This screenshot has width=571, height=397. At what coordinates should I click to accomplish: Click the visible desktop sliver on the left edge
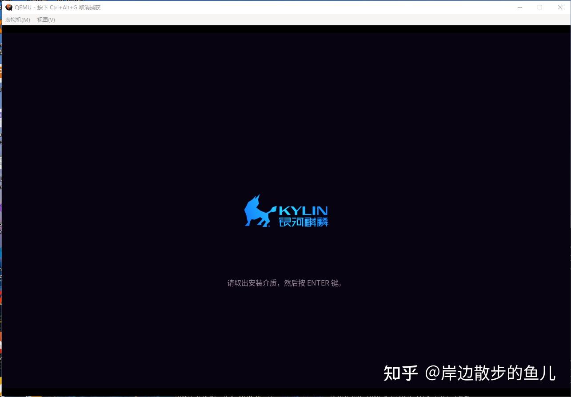click(1, 200)
